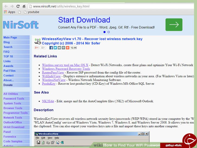Go to browser home icon
The image size is (197, 148).
point(24,6)
